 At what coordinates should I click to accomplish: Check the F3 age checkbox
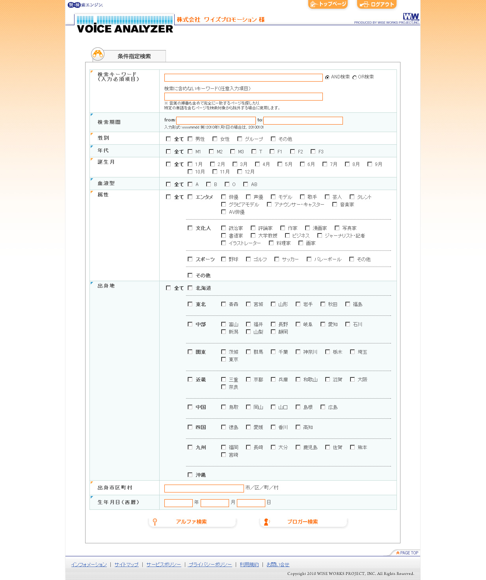coord(313,151)
